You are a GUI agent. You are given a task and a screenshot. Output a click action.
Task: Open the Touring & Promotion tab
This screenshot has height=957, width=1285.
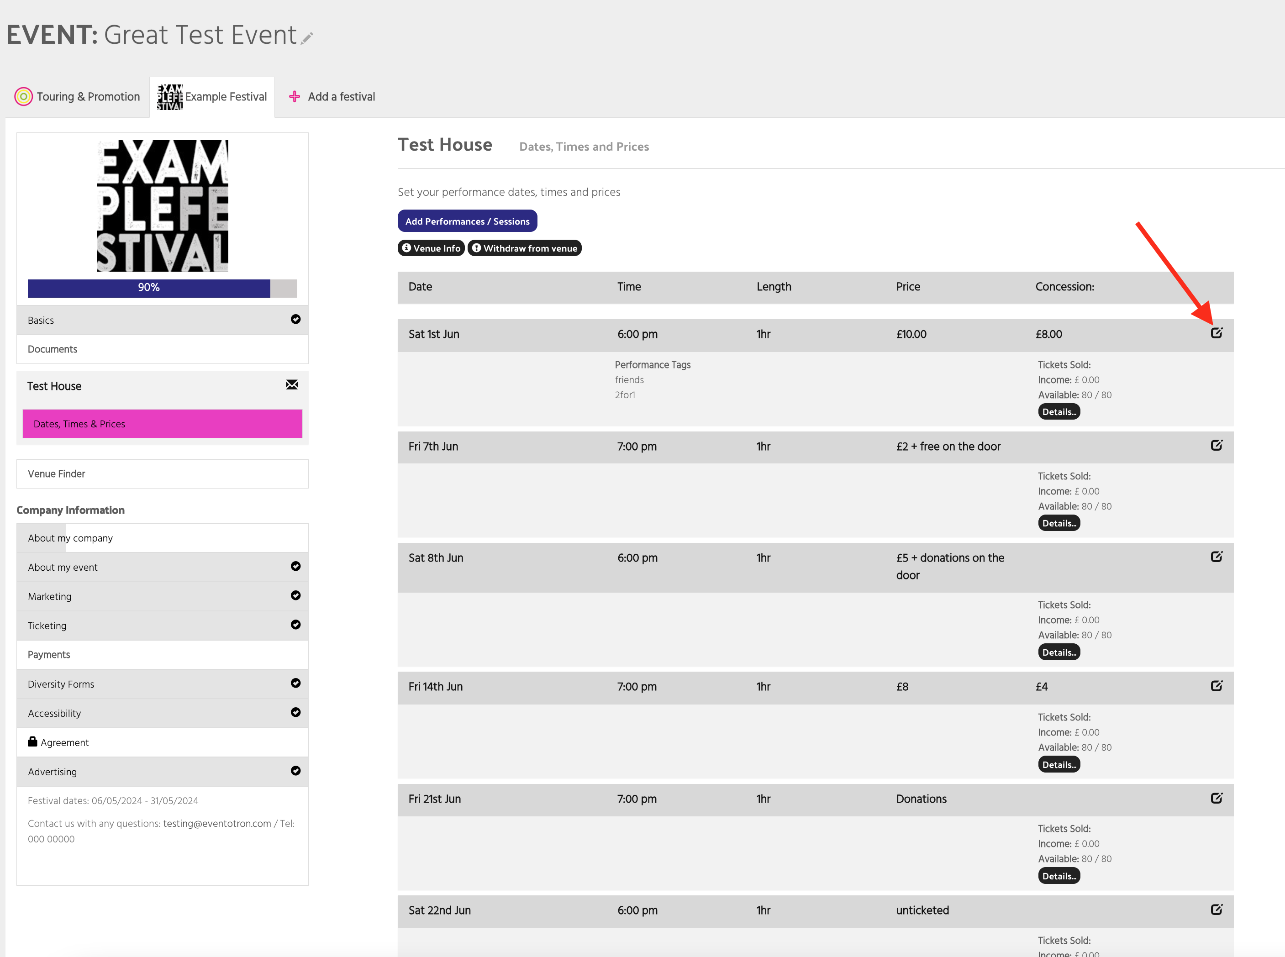78,97
